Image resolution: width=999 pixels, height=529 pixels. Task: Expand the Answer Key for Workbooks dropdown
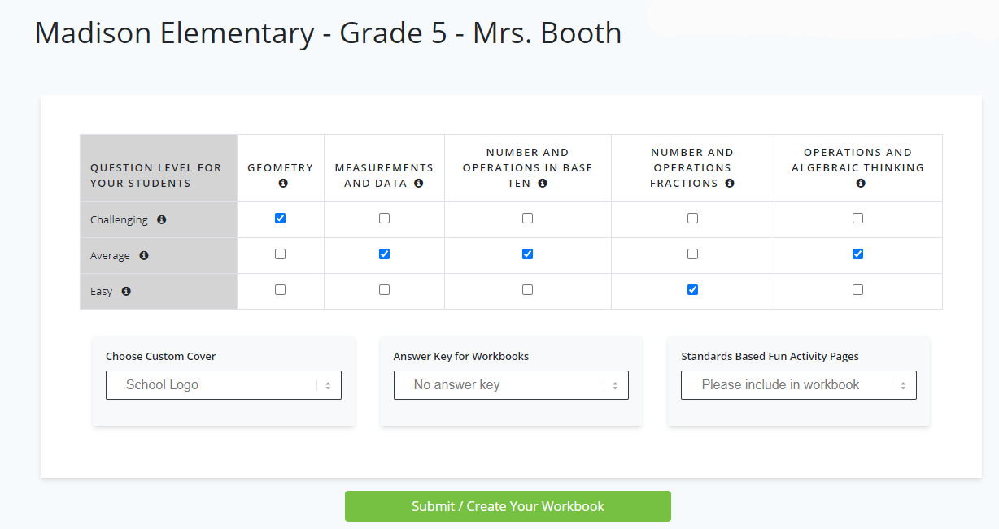(511, 385)
